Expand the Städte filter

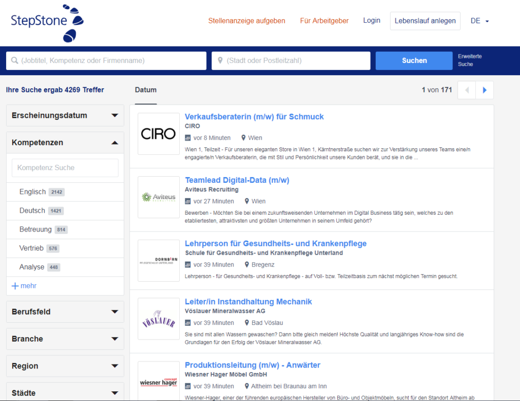pyautogui.click(x=65, y=392)
